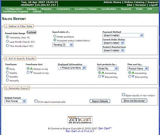Open the Current Order Status dropdown

(113, 43)
